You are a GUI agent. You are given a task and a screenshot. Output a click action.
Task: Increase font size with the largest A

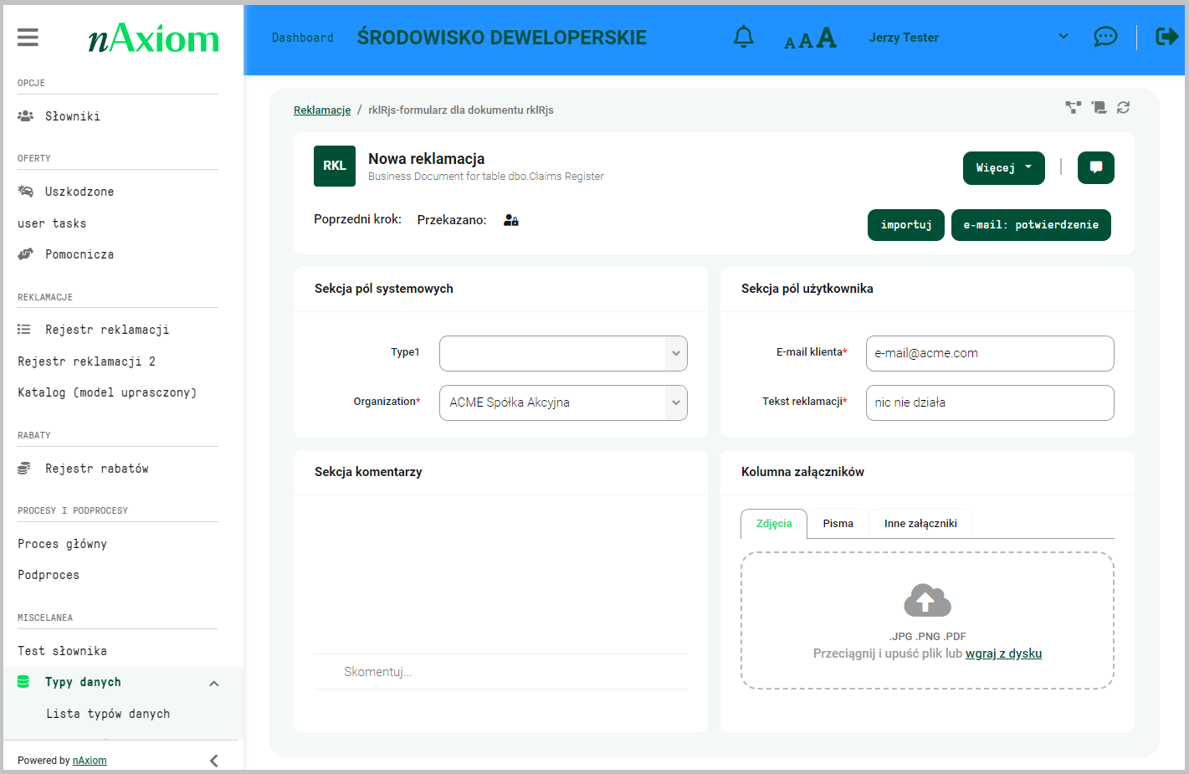point(826,36)
